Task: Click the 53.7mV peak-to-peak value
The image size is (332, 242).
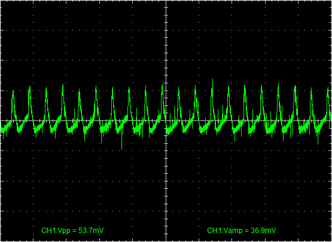Action: pyautogui.click(x=91, y=231)
